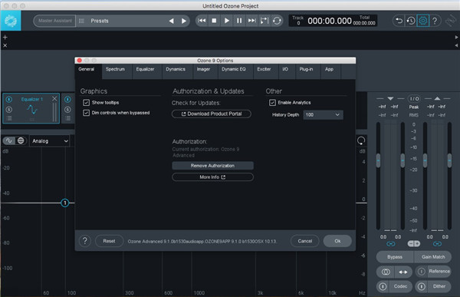The width and height of the screenshot is (460, 297).
Task: Expand output meter options up-triangle
Action: click(437, 98)
